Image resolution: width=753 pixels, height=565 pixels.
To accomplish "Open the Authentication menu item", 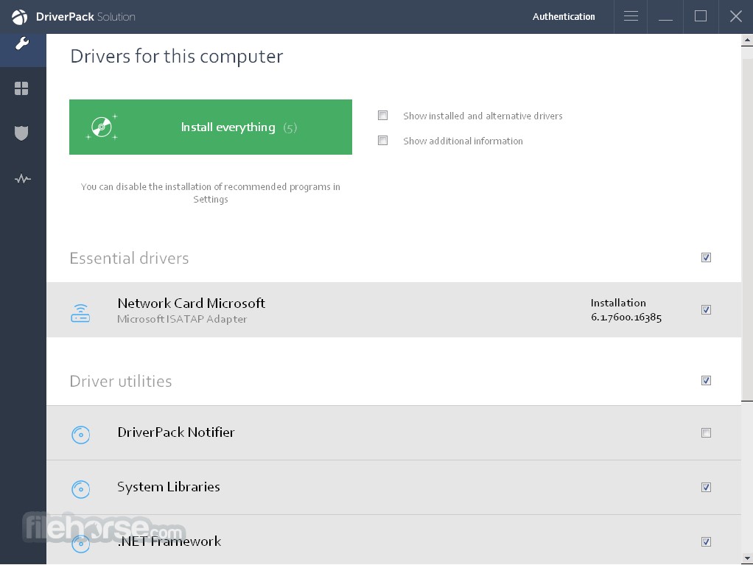I will point(564,16).
